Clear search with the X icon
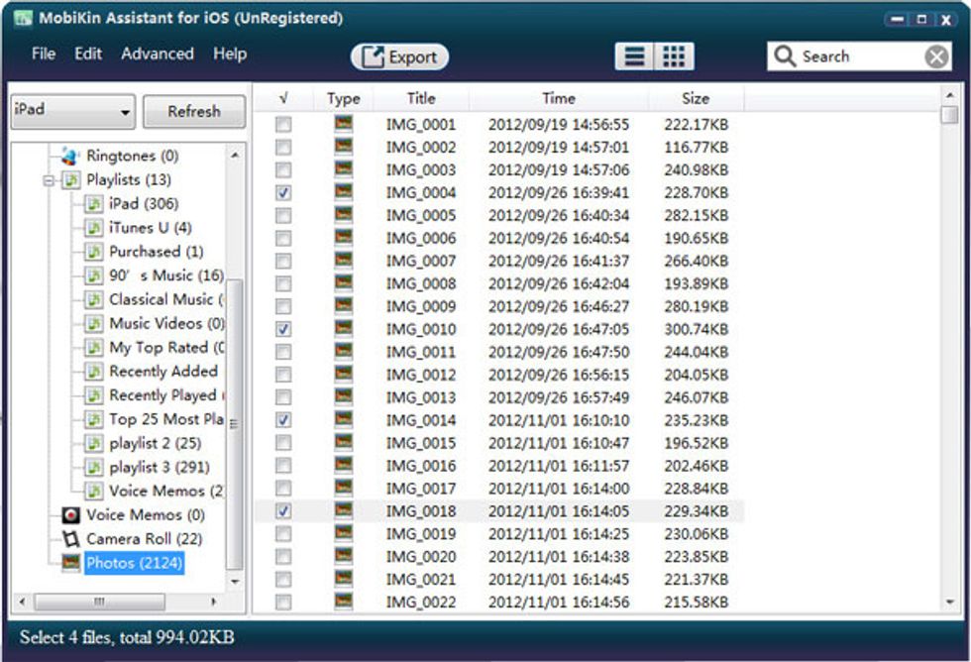971x662 pixels. pyautogui.click(x=937, y=56)
